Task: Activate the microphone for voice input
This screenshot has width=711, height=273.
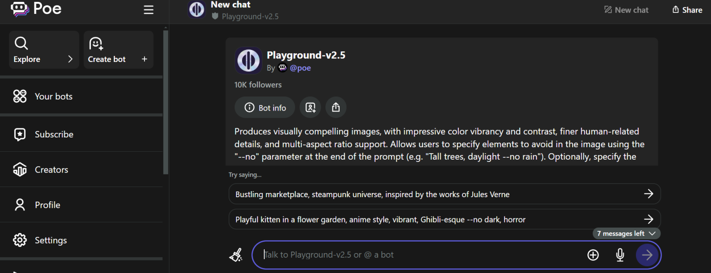Action: 620,255
